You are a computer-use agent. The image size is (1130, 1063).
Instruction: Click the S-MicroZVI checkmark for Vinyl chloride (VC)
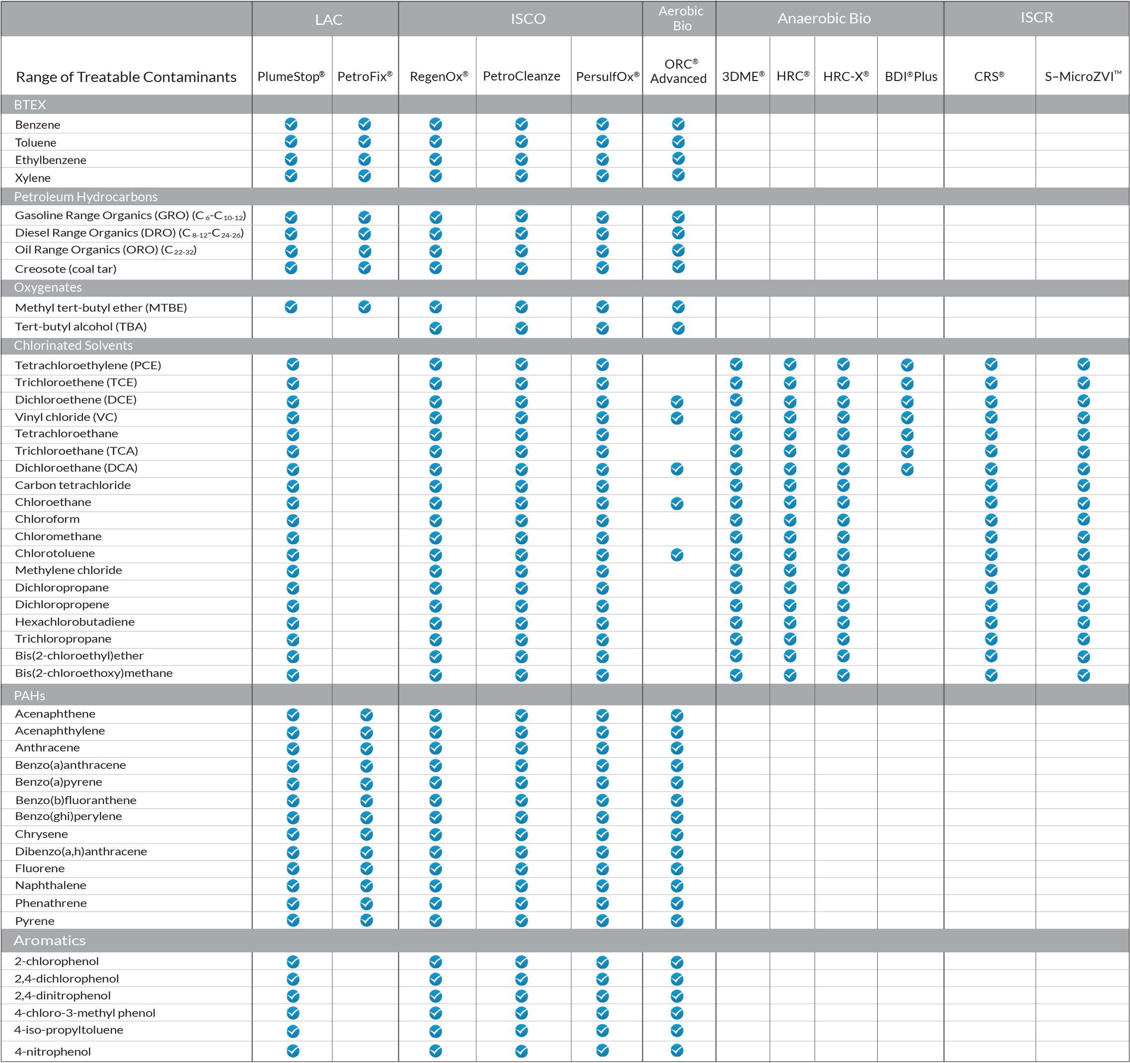[1084, 418]
